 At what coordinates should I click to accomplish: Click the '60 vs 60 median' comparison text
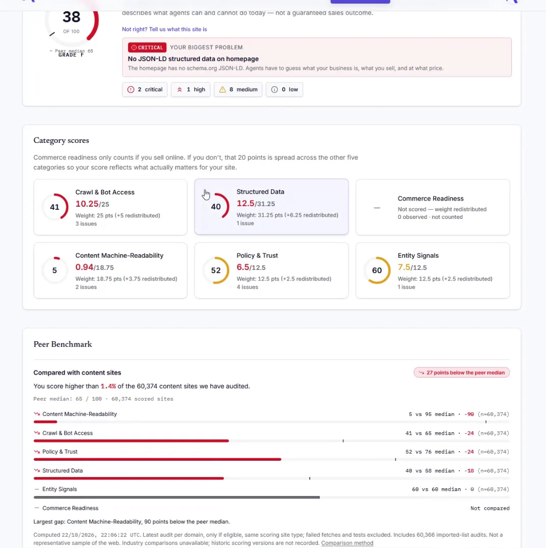(437, 489)
